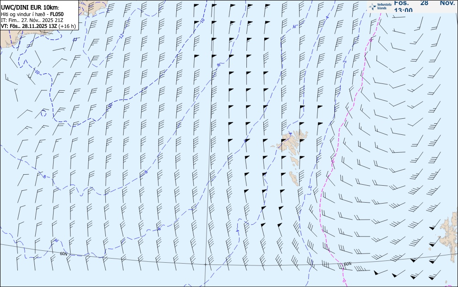The height and width of the screenshot is (287, 458).
Task: Click the 'IT: Fim.. 27. Nóv.. 2025 21Z' line
Action: coord(32,20)
